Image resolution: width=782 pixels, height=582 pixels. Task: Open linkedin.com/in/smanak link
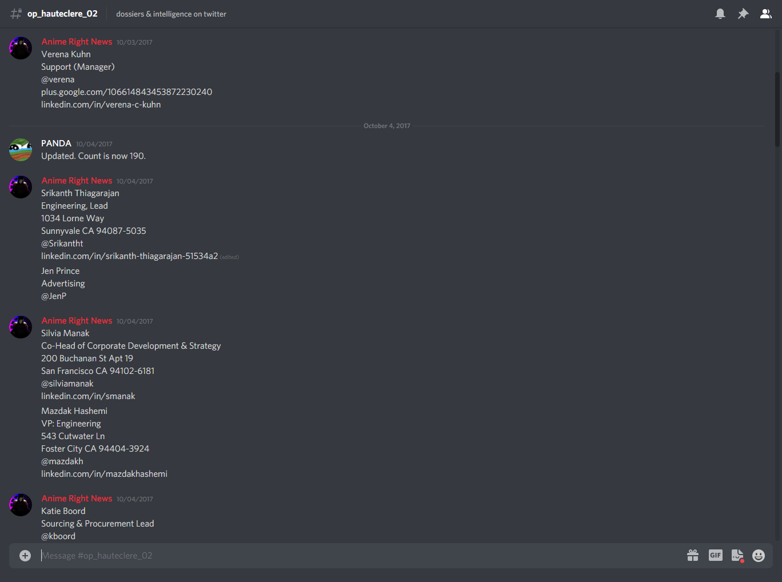88,396
